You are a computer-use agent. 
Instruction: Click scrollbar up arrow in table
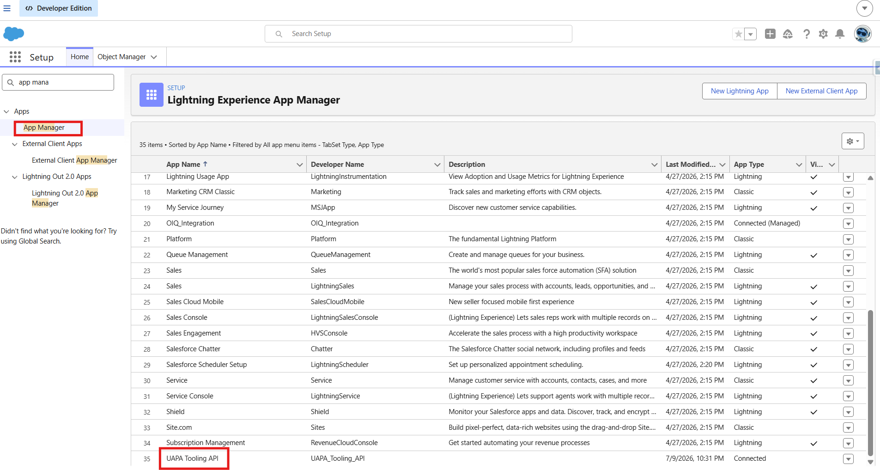pyautogui.click(x=870, y=178)
